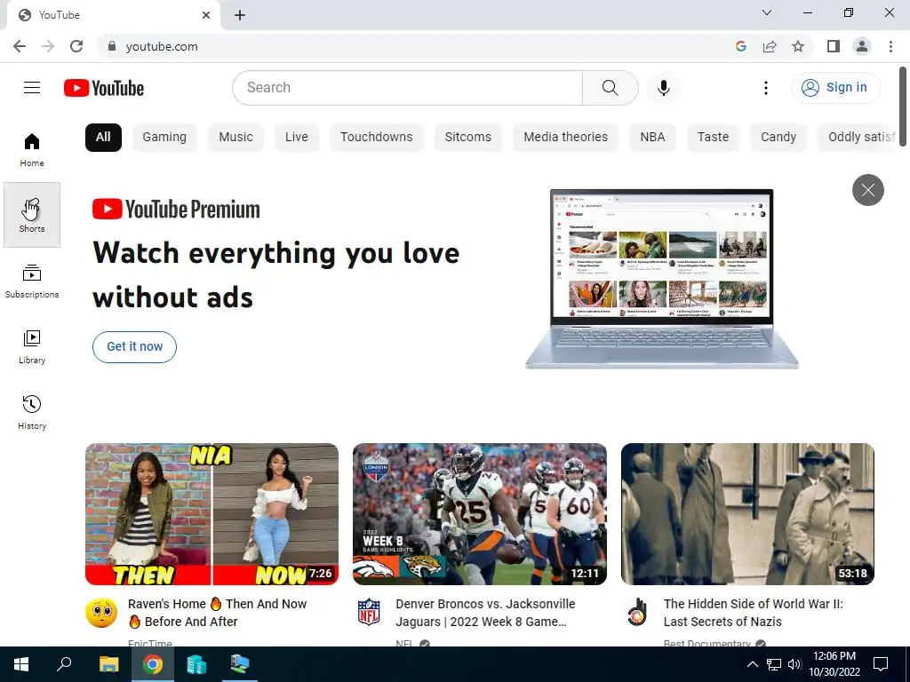This screenshot has height=682, width=910.
Task: Select the Music filter chip
Action: (235, 137)
